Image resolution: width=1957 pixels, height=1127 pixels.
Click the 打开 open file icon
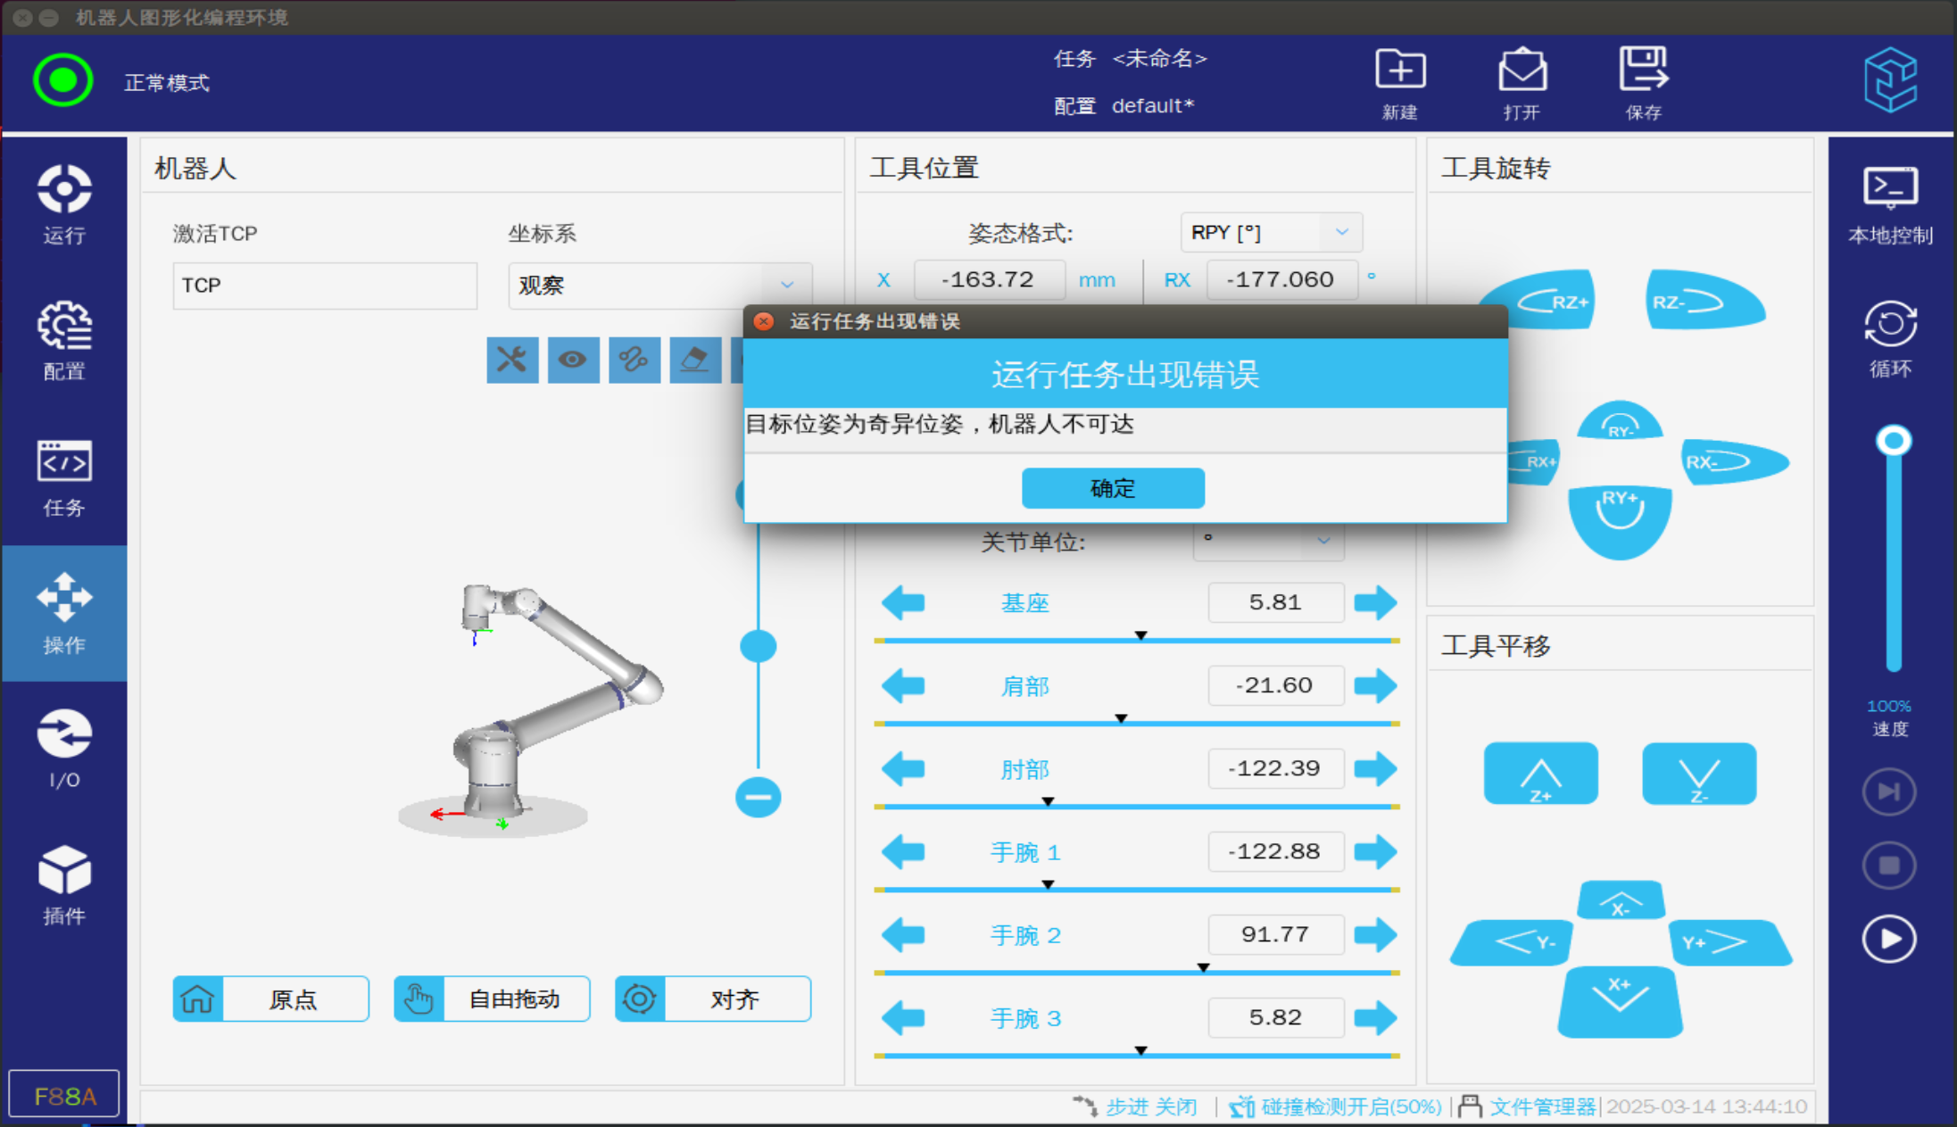[1522, 71]
